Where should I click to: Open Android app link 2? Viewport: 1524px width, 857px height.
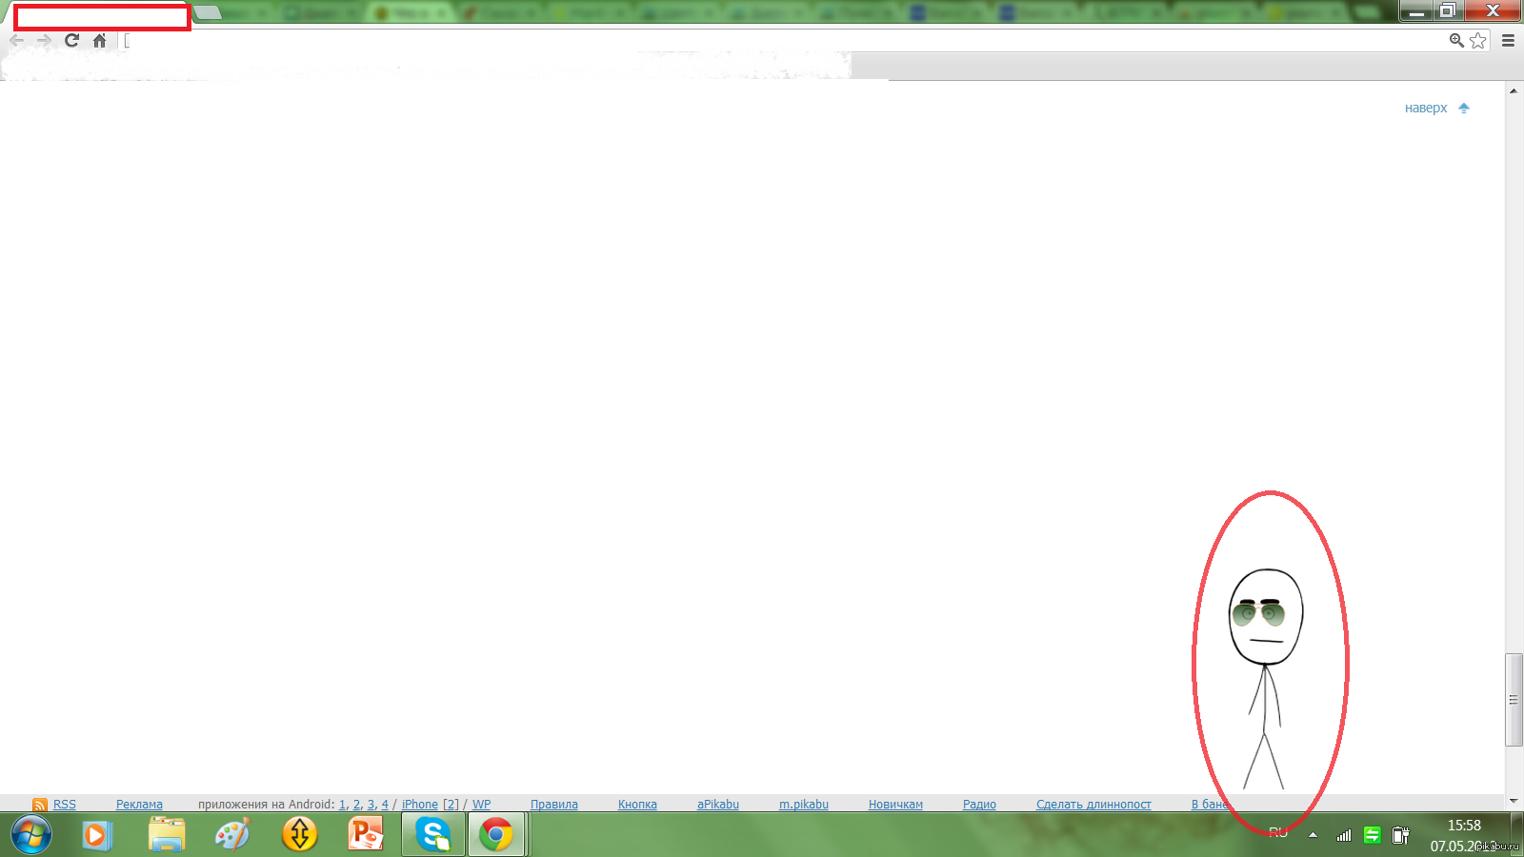pyautogui.click(x=357, y=805)
